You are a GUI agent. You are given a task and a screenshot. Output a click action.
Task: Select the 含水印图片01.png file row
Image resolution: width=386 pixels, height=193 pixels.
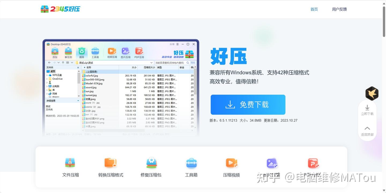137,118
